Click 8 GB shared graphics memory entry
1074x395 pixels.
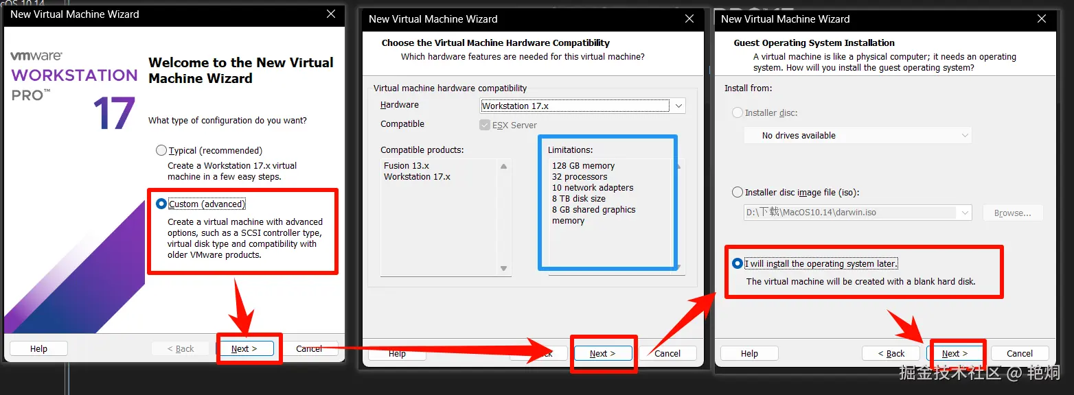coord(594,215)
